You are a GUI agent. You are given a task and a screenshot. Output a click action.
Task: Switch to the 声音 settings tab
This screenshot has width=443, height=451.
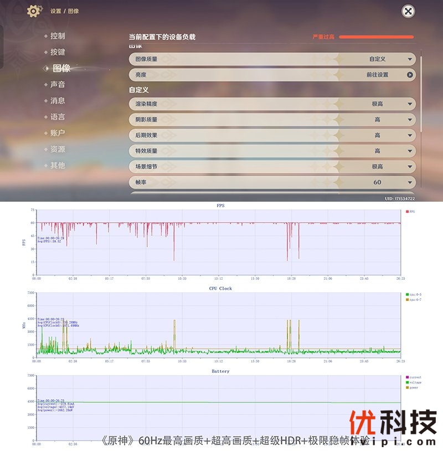57,85
